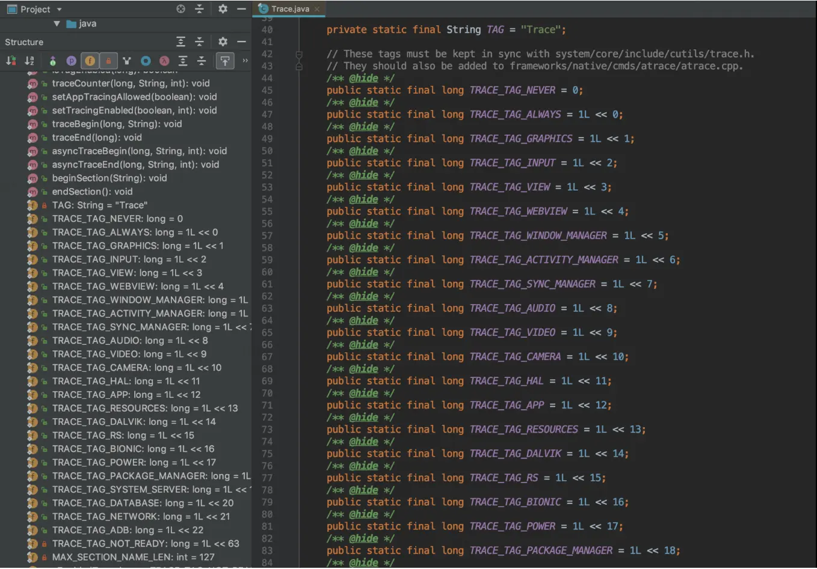Screen dimensions: 817x569
Task: Click public icon beside TRACE_TAG_HAL
Action: (x=45, y=382)
